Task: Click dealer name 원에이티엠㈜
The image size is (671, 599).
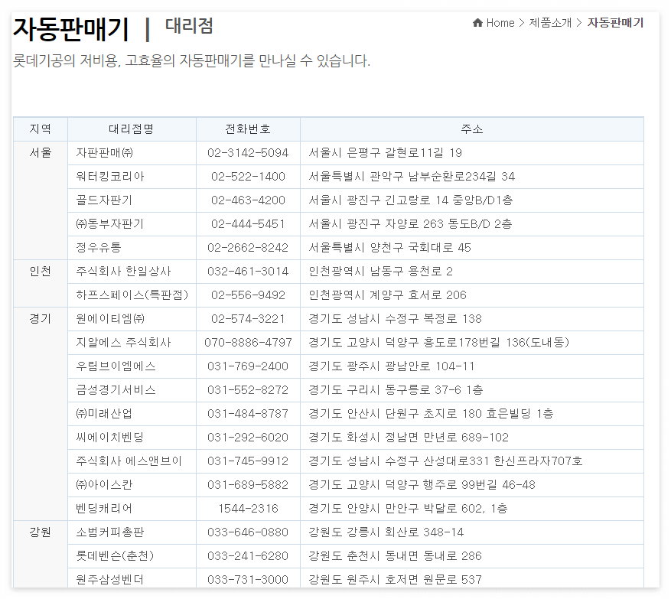Action: [110, 319]
